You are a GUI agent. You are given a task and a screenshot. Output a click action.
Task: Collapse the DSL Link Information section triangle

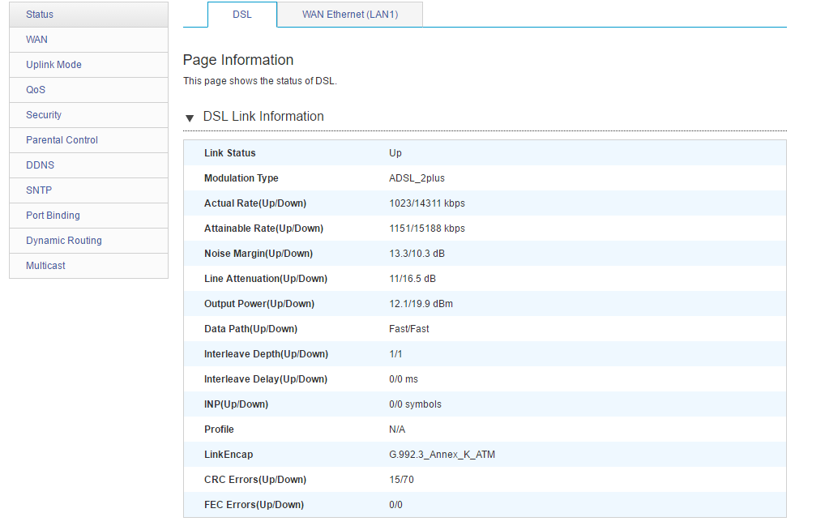click(x=190, y=118)
